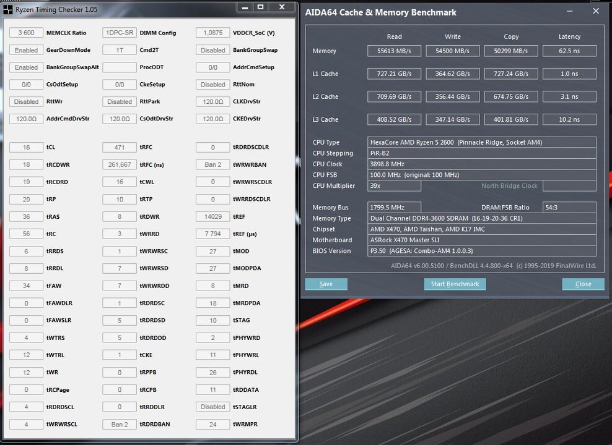Start the AIDA64 benchmark

(x=455, y=284)
